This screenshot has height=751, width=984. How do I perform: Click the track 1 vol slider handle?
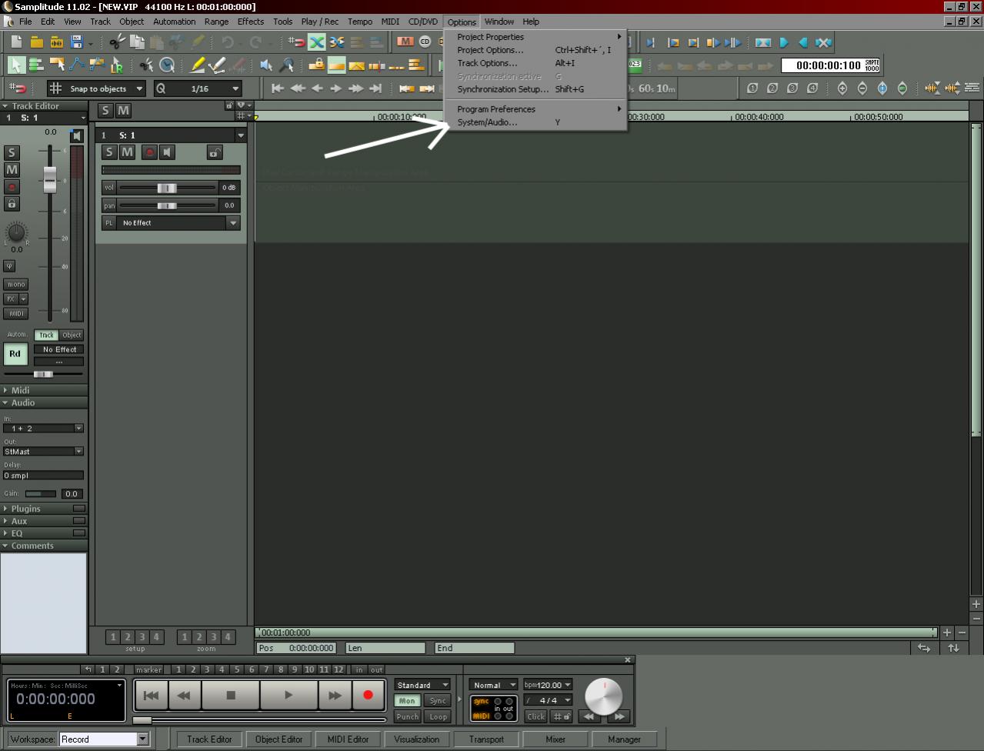(167, 188)
